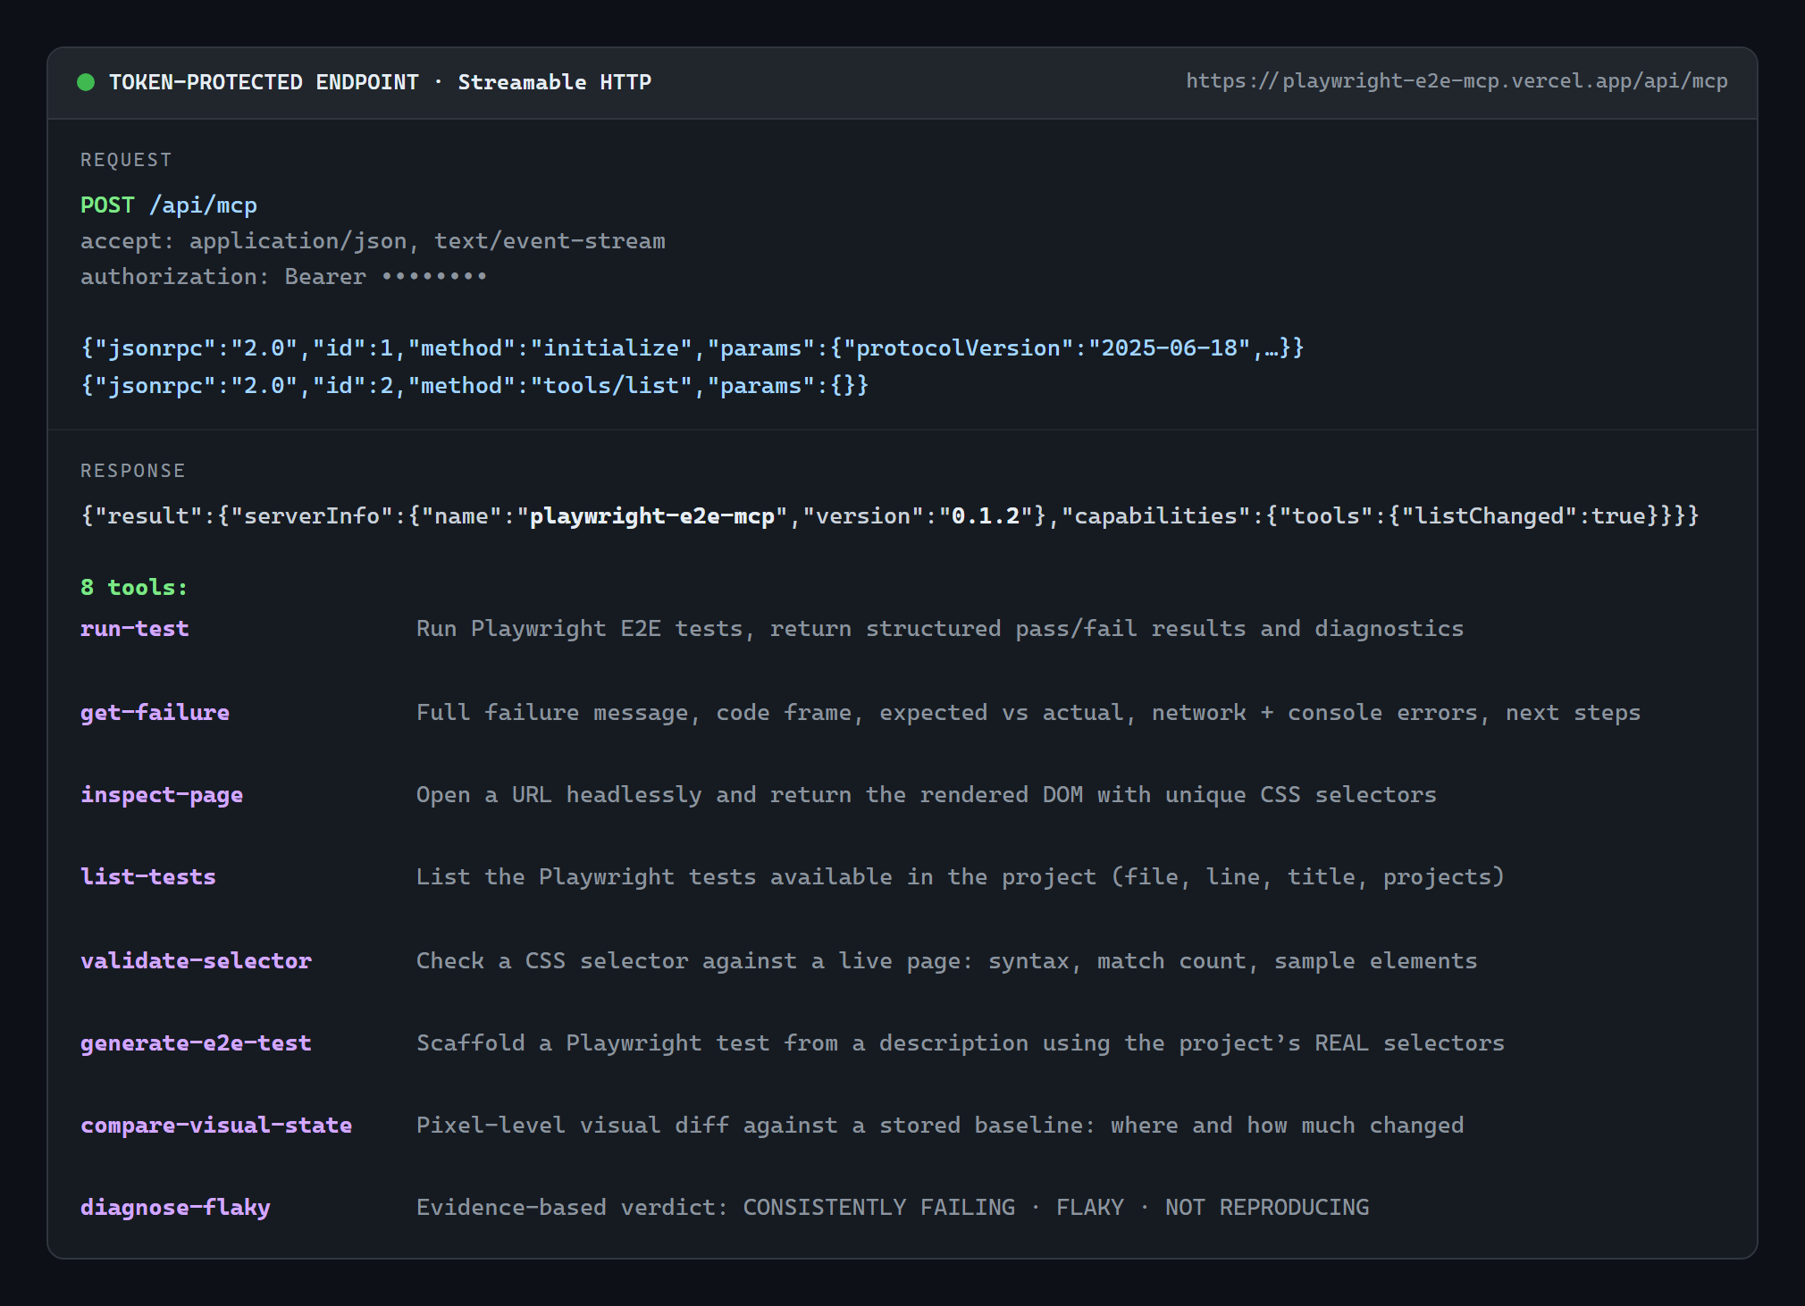Click the REQUEST section heading

[126, 160]
